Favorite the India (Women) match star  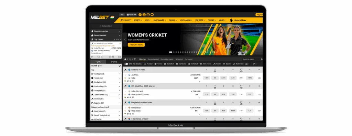[125, 94]
